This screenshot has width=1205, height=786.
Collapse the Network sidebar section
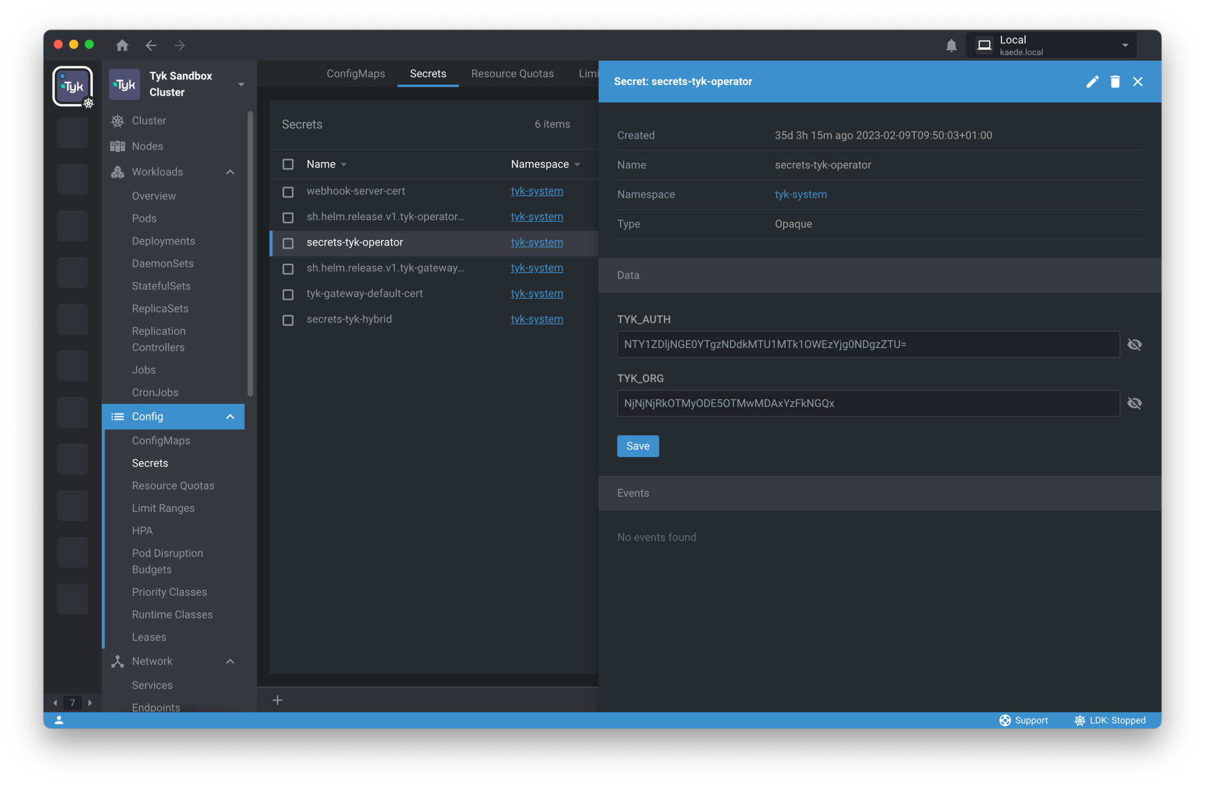[230, 661]
